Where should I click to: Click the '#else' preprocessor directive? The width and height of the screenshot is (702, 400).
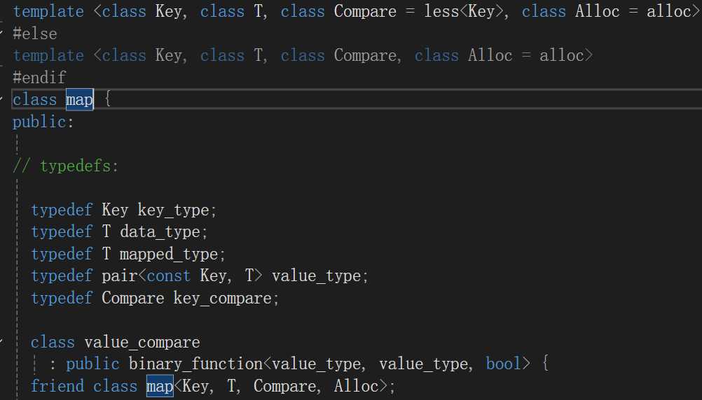click(35, 34)
